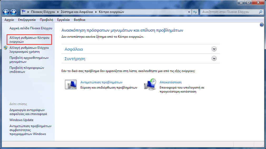Open the Προβολή menu

[x=46, y=20]
